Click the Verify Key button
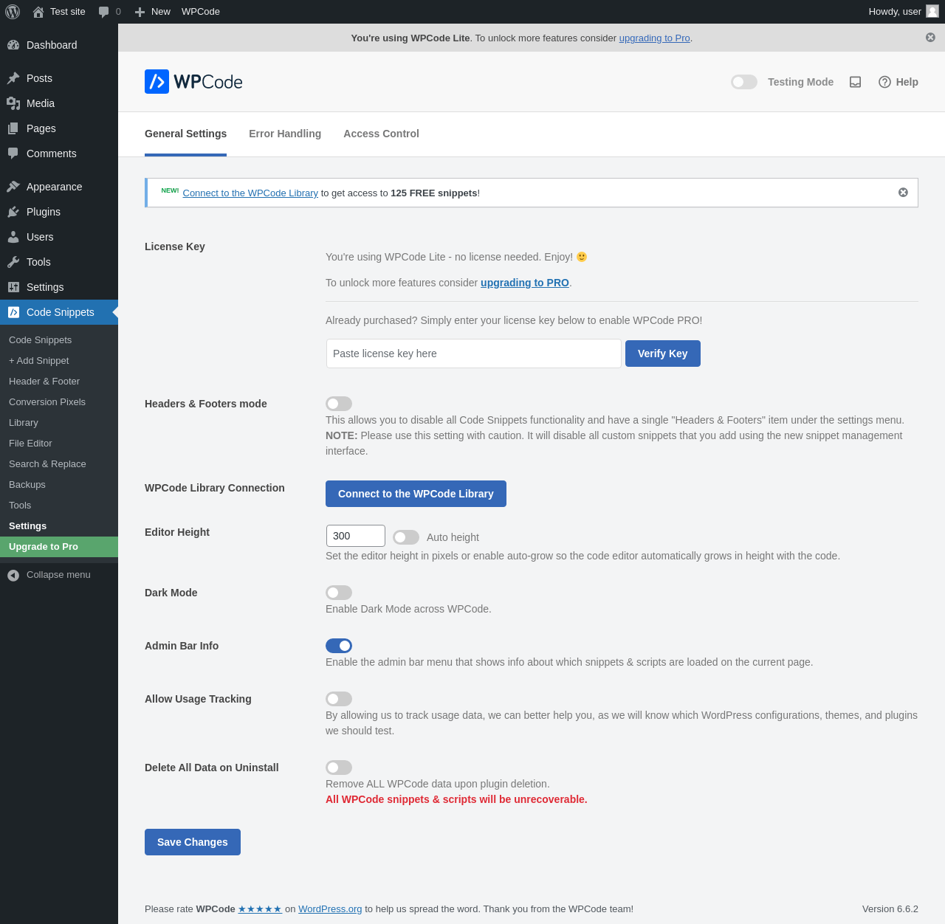 tap(663, 354)
